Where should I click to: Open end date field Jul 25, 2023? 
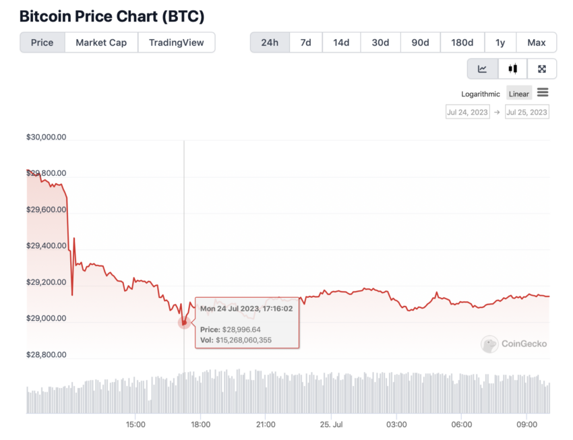[527, 112]
